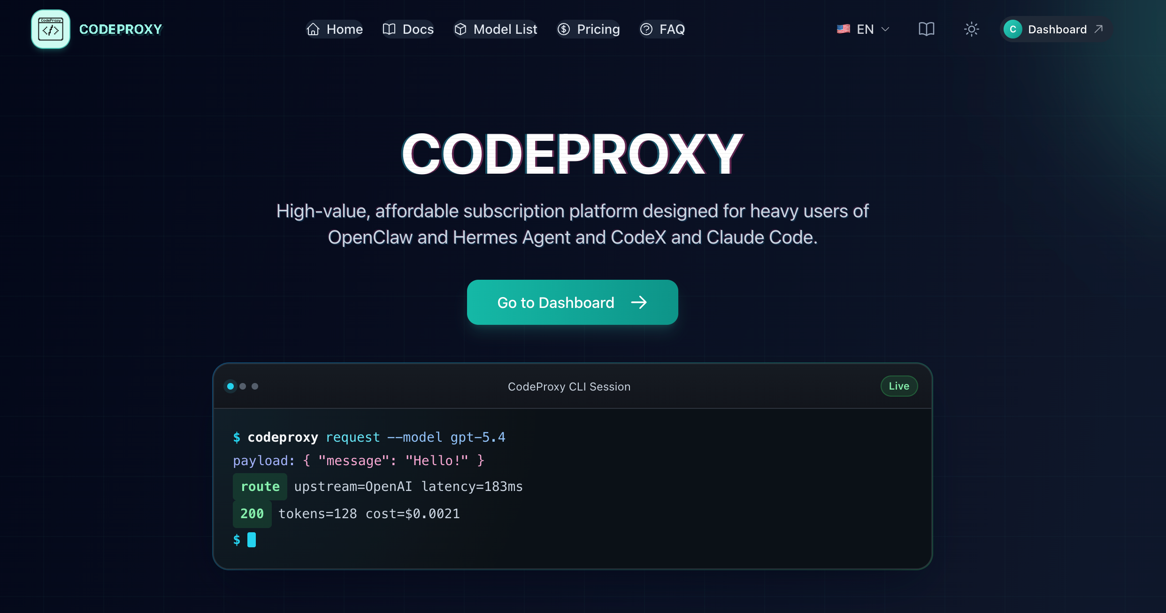
Task: Click the 'tokens=128 cost=$0.0021' text
Action: tap(369, 513)
